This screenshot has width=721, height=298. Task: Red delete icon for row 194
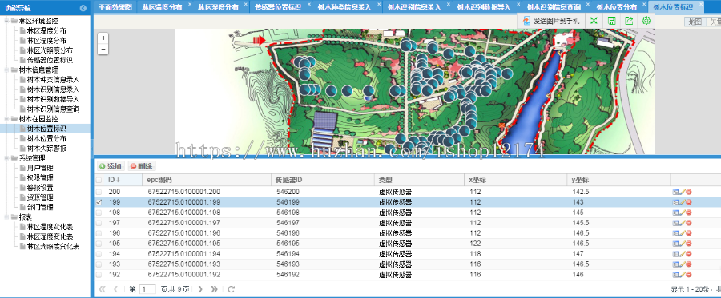point(689,254)
